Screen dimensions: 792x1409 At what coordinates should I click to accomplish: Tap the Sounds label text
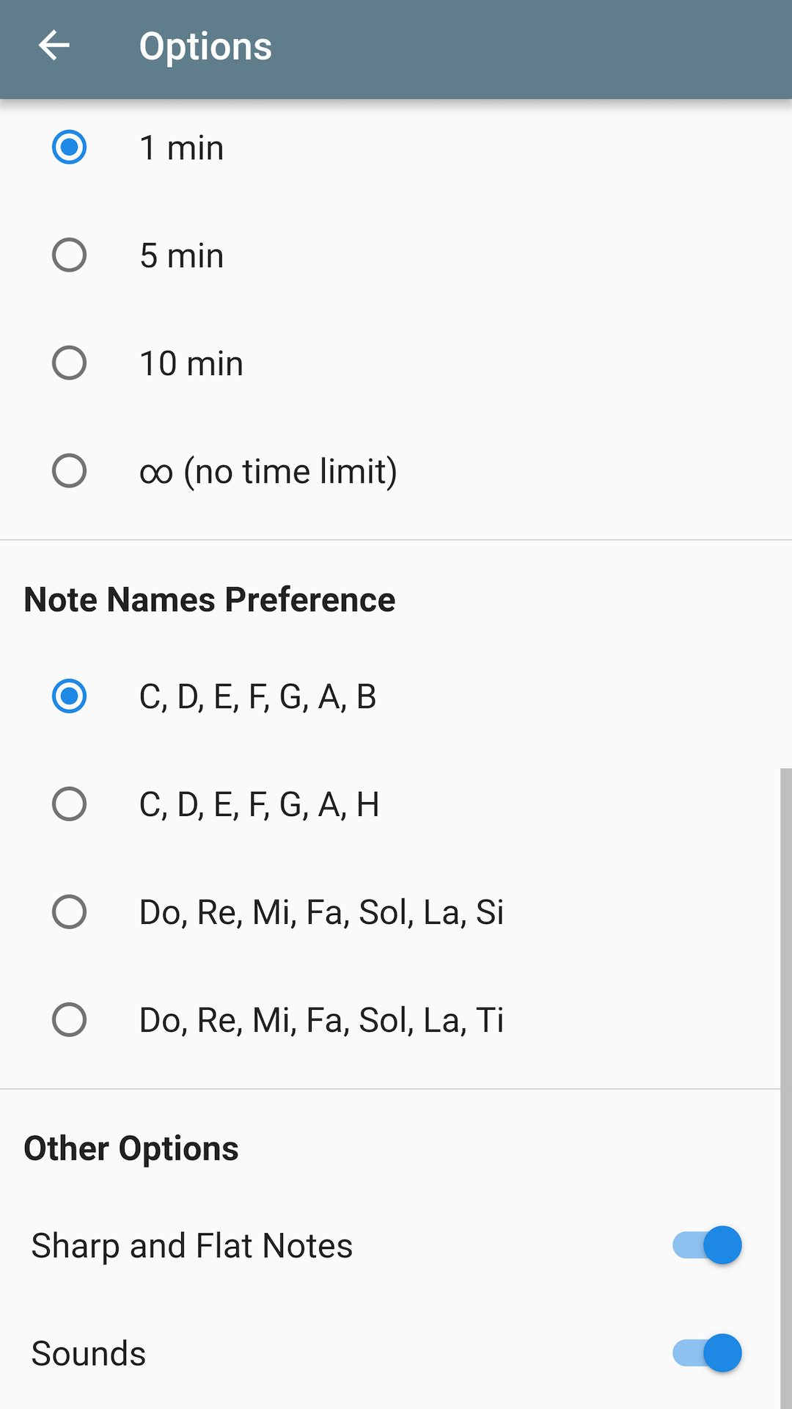[89, 1353]
